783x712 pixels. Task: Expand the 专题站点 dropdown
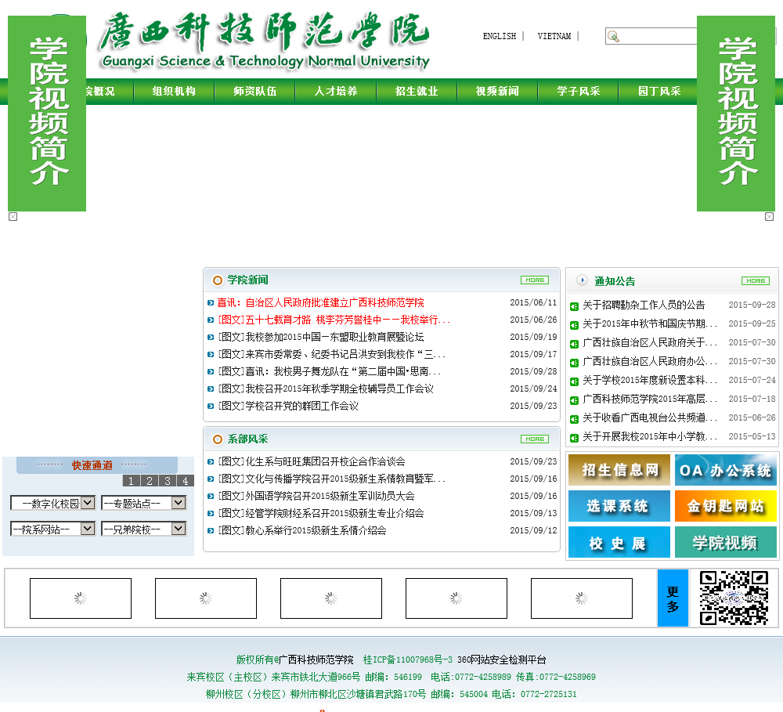(144, 503)
